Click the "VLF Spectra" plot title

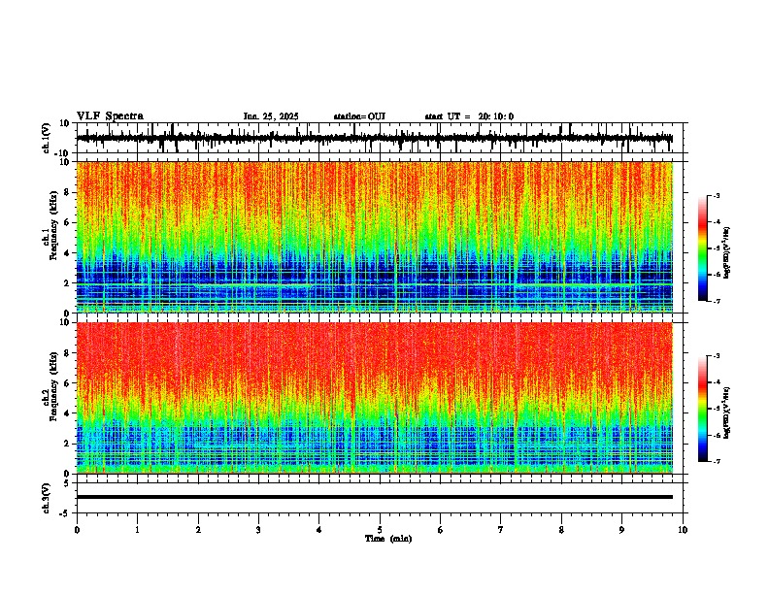pos(110,116)
